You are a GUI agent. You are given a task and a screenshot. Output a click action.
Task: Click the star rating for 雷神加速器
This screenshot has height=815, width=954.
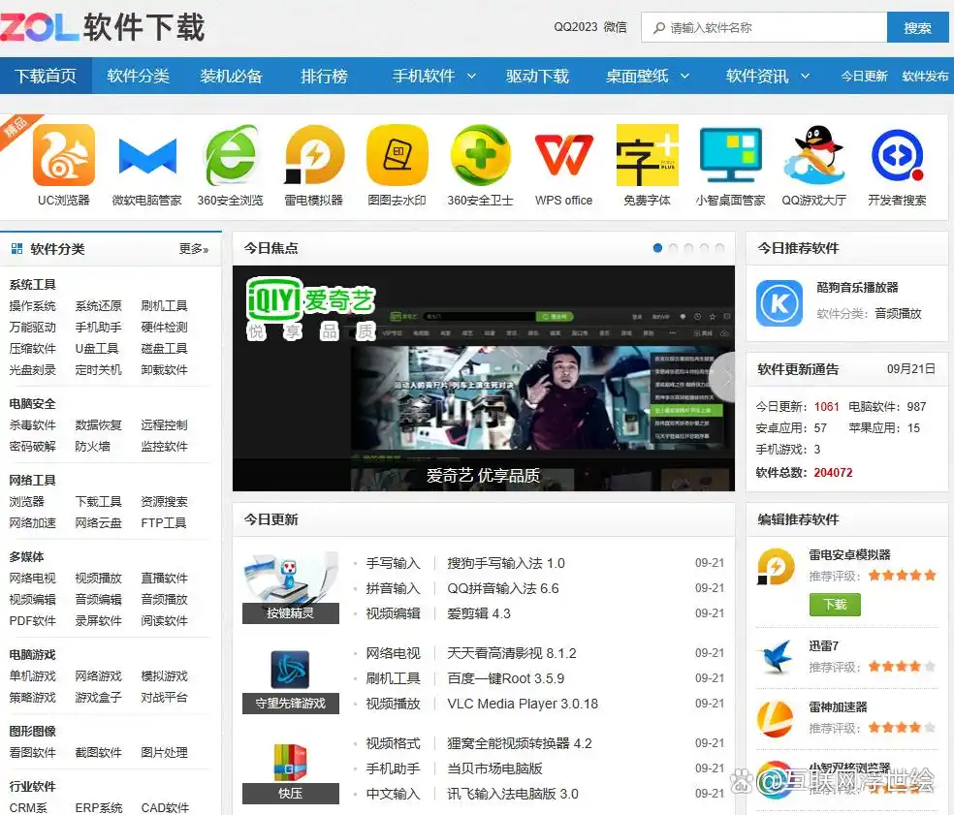point(901,726)
